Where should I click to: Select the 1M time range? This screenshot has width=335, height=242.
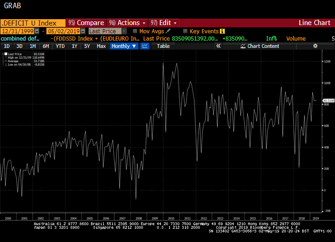tap(32, 46)
